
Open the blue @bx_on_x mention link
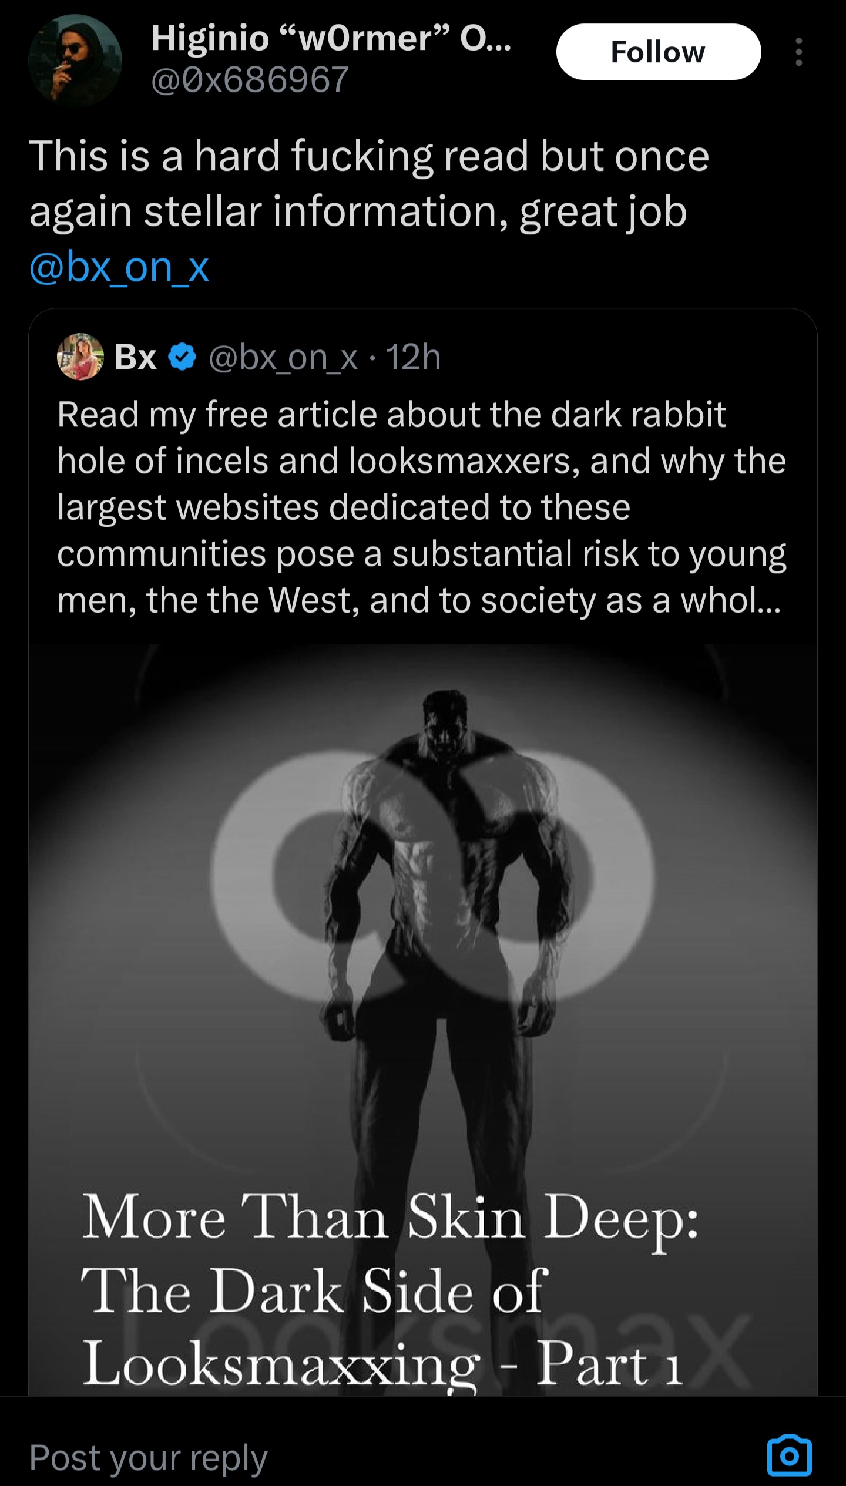[119, 267]
